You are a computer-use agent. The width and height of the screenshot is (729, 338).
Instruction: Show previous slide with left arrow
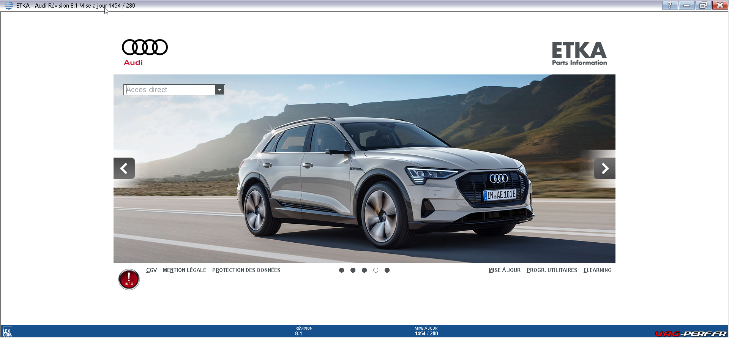coord(124,168)
